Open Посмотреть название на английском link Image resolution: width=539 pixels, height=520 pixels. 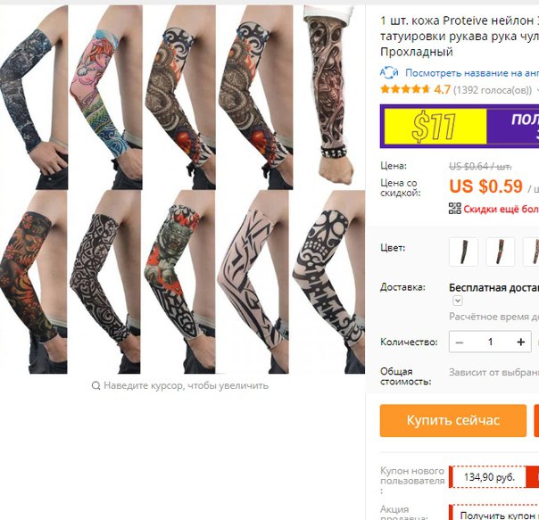(472, 73)
